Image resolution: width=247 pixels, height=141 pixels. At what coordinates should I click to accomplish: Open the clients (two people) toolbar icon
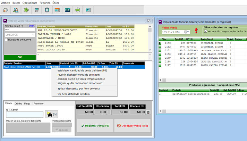pyautogui.click(x=16, y=10)
